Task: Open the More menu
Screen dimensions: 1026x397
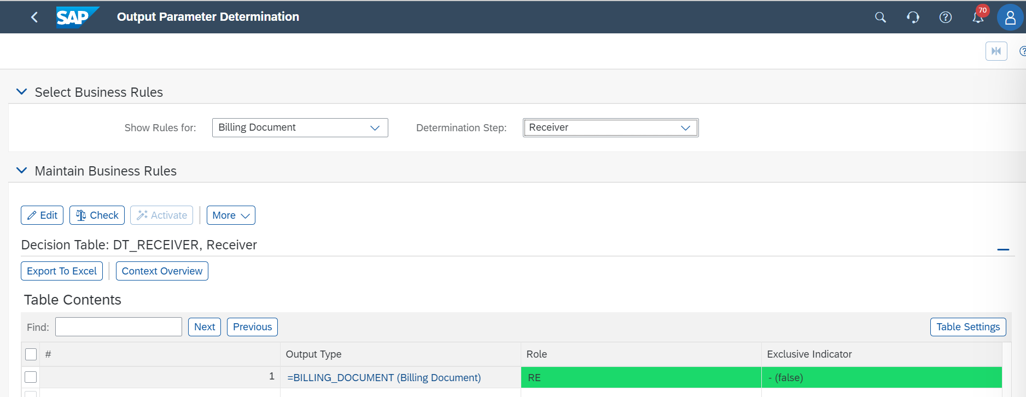Action: [231, 215]
